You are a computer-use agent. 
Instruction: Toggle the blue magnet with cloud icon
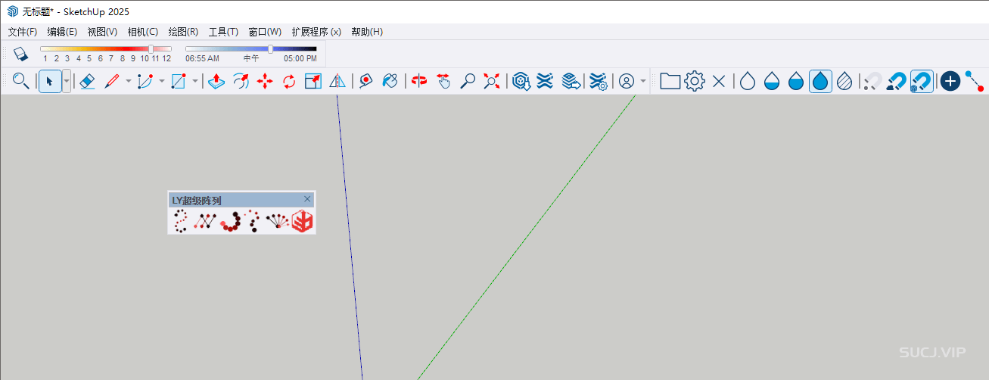point(897,81)
